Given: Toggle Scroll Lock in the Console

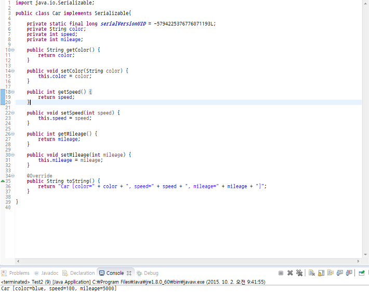Looking at the screenshot, I should pyautogui.click(x=321, y=273).
